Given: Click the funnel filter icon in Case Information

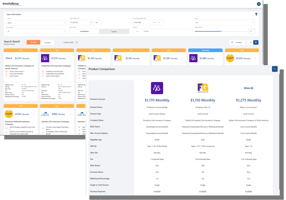Looking at the screenshot, I should pyautogui.click(x=256, y=14).
